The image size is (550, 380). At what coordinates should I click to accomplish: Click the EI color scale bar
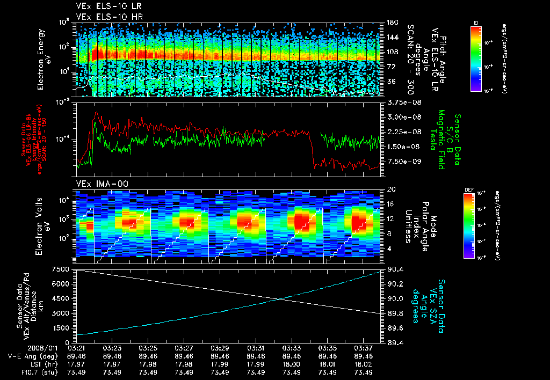476,59
